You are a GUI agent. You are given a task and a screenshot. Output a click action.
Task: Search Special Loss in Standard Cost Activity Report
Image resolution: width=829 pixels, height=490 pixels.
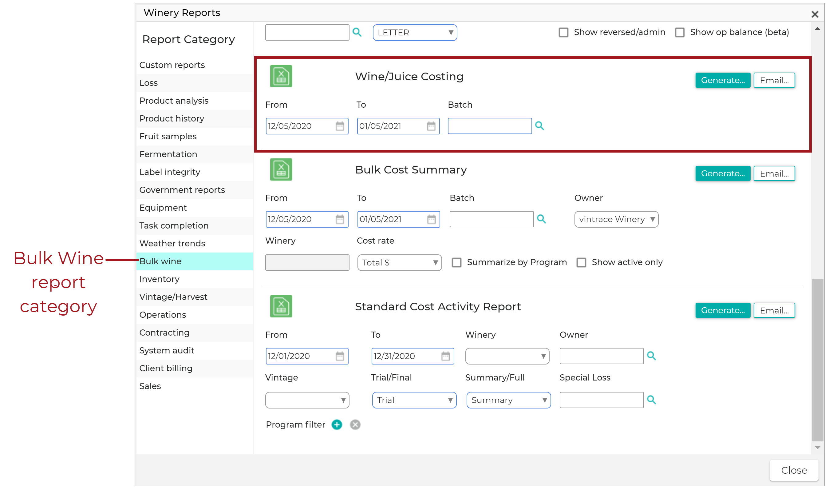coord(651,400)
